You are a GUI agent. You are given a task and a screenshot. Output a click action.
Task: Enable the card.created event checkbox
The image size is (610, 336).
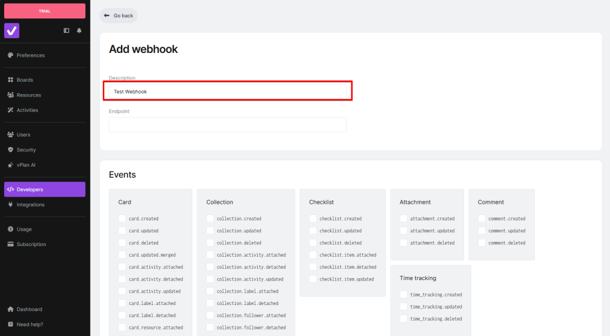click(122, 219)
